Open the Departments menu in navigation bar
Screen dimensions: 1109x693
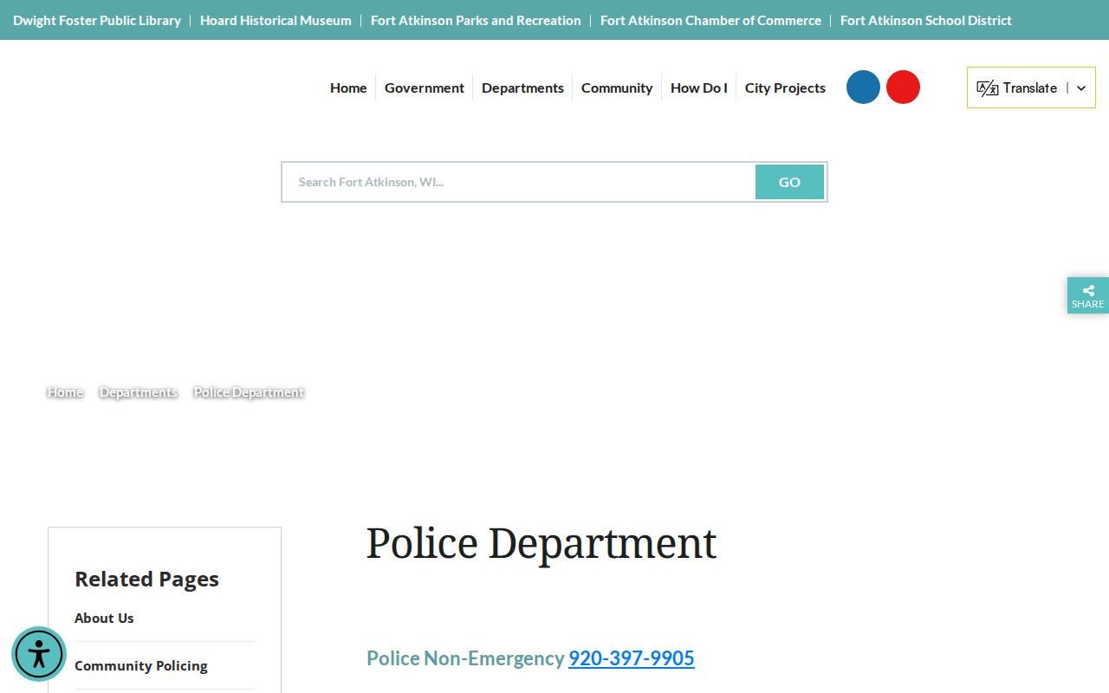522,87
